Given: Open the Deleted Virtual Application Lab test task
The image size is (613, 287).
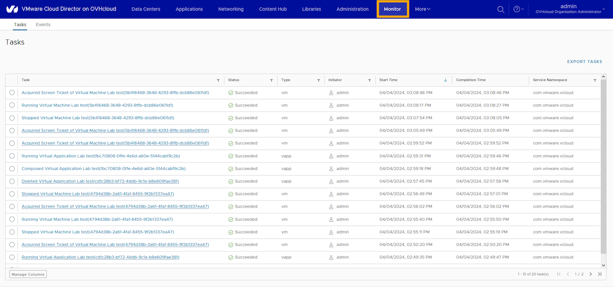Looking at the screenshot, I should pos(100,181).
